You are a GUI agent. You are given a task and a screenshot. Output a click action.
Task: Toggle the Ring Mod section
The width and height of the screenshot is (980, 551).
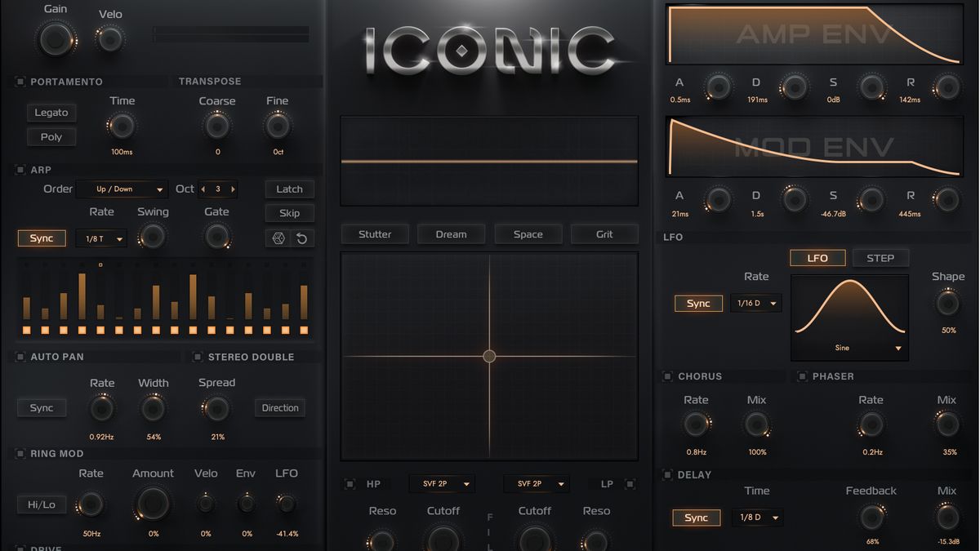[x=20, y=453]
